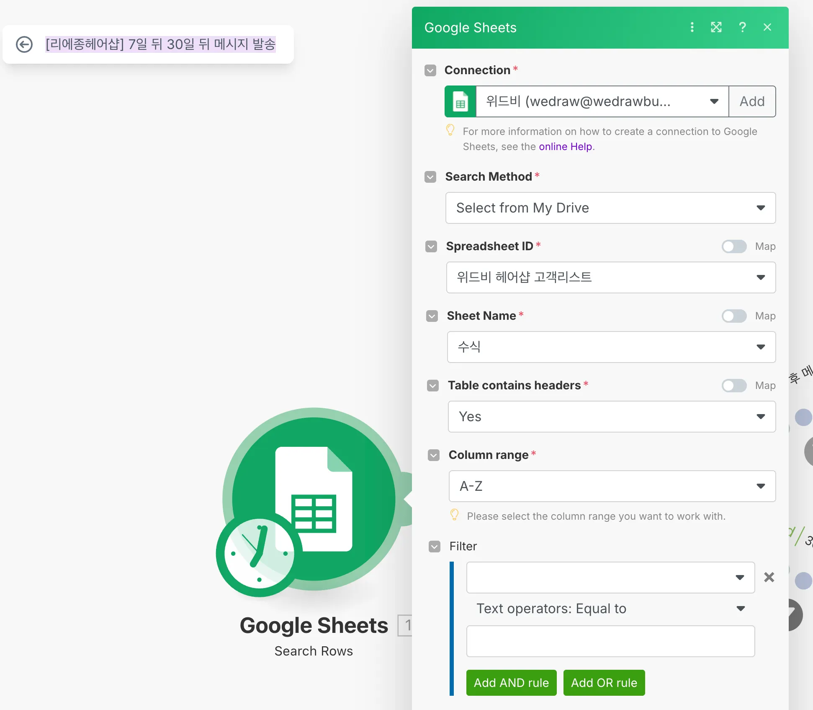
Task: Click the clock schedule icon on module
Action: (x=259, y=555)
